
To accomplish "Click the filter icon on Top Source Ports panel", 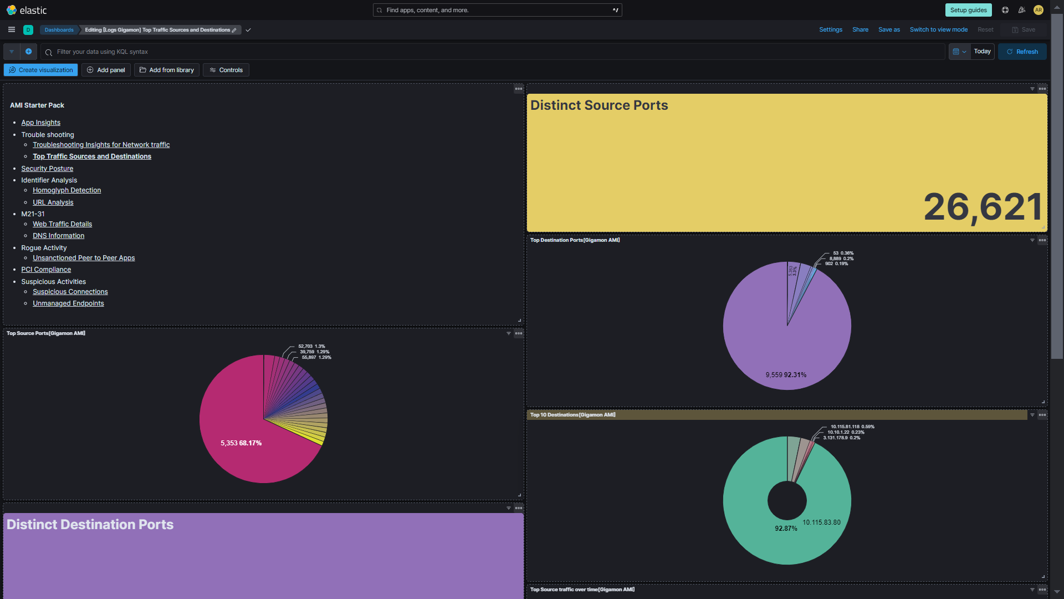I will click(x=509, y=333).
